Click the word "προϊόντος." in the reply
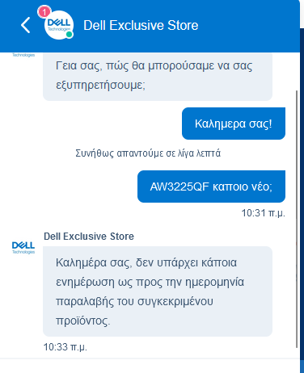The width and height of the screenshot is (304, 373). pos(83,321)
